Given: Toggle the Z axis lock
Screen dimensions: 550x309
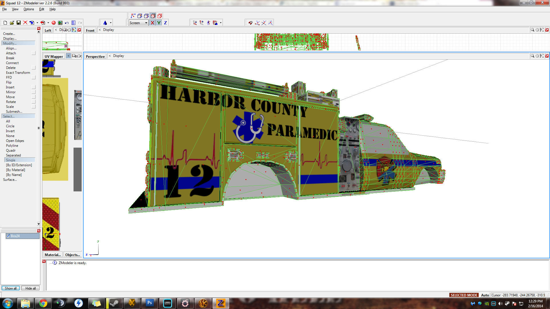Looking at the screenshot, I should pos(165,23).
